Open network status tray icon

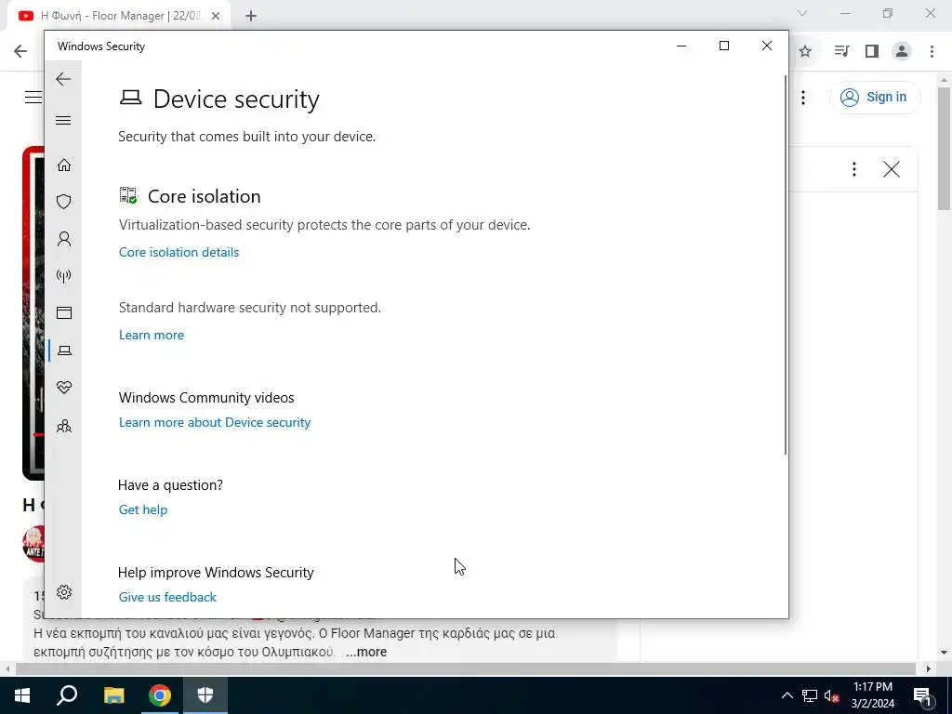pos(810,695)
